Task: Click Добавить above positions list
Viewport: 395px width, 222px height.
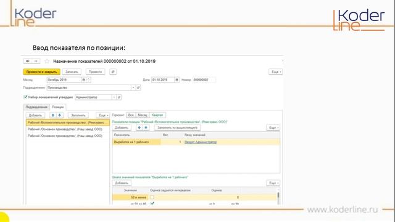Action: click(x=35, y=115)
